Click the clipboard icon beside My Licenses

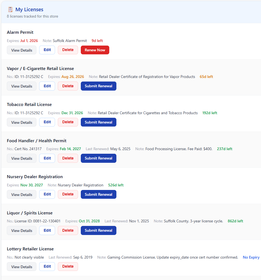10,9
